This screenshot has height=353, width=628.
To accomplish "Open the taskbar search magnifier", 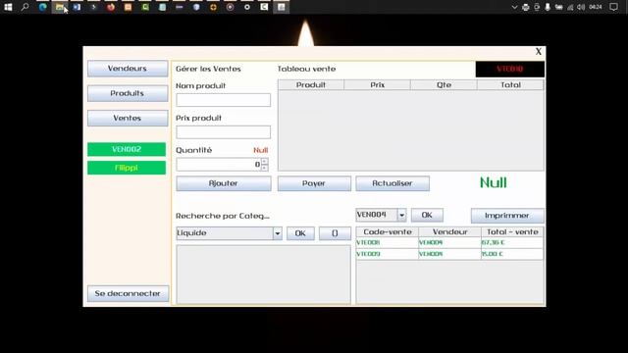I will tap(26, 7).
